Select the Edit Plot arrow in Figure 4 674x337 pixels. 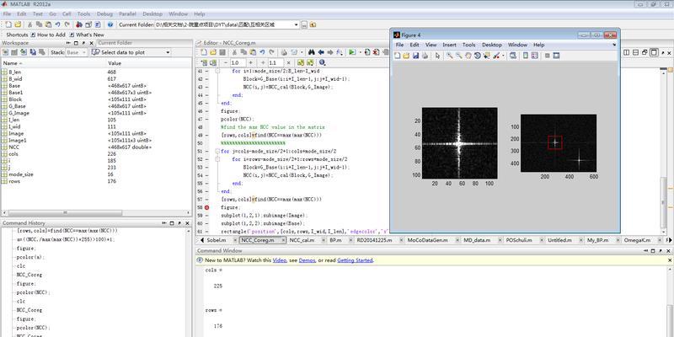point(437,56)
